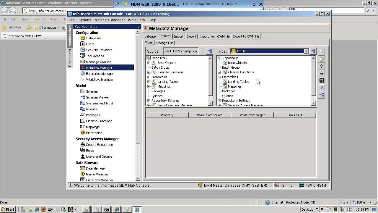Click the floppy disk save icon

322,80
